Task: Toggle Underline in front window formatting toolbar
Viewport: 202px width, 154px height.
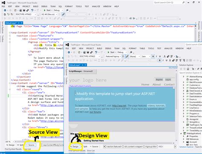Action: click(160, 56)
